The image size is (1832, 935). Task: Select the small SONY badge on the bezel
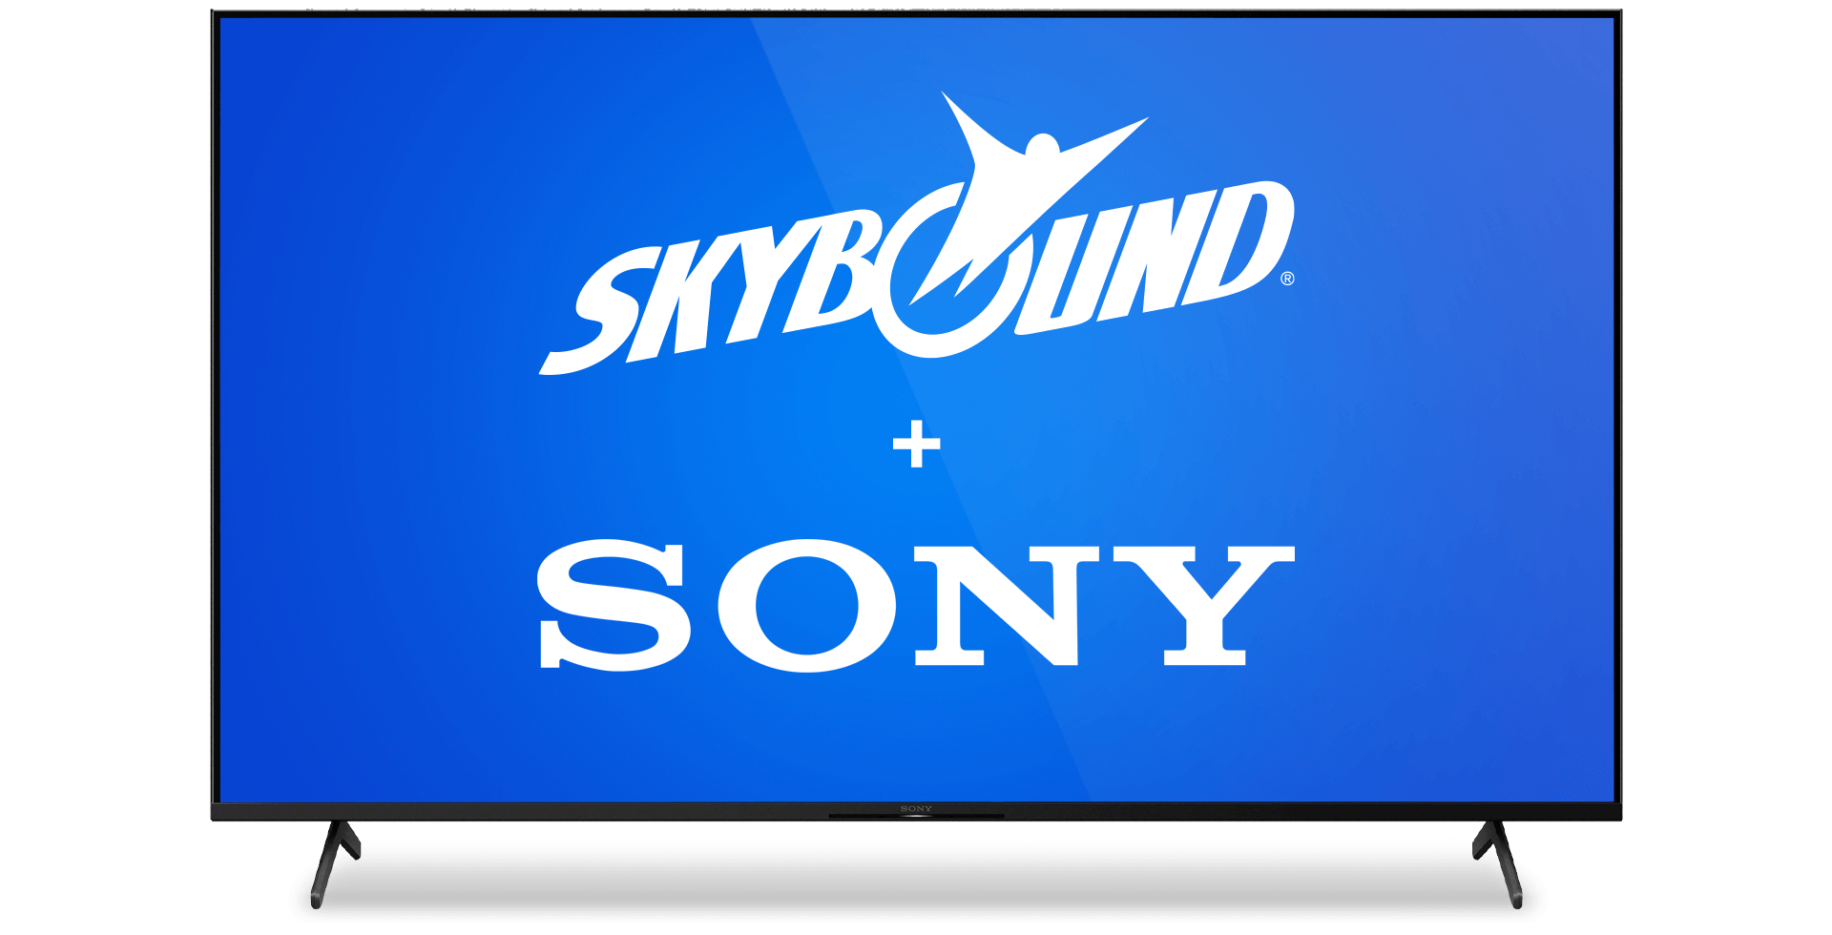(x=916, y=808)
